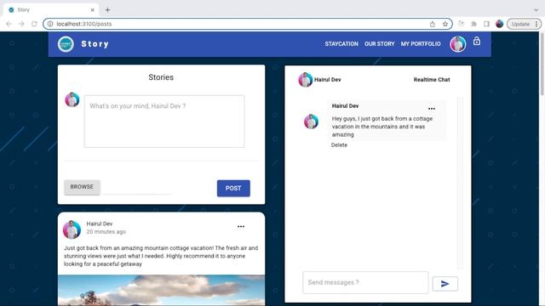Go forward with browser forward arrow
545x306 pixels.
coord(21,24)
